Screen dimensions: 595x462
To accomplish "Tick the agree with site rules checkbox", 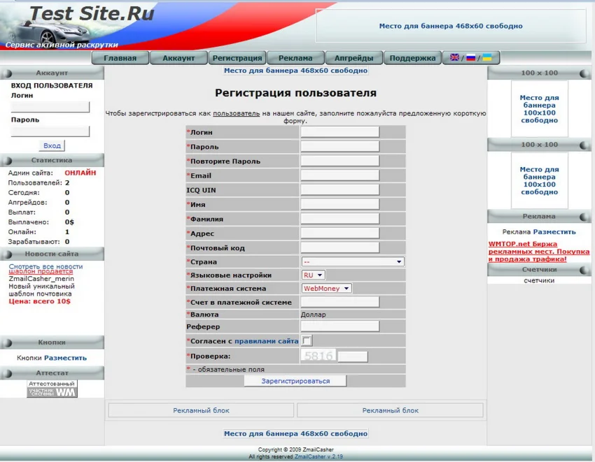I will (307, 340).
